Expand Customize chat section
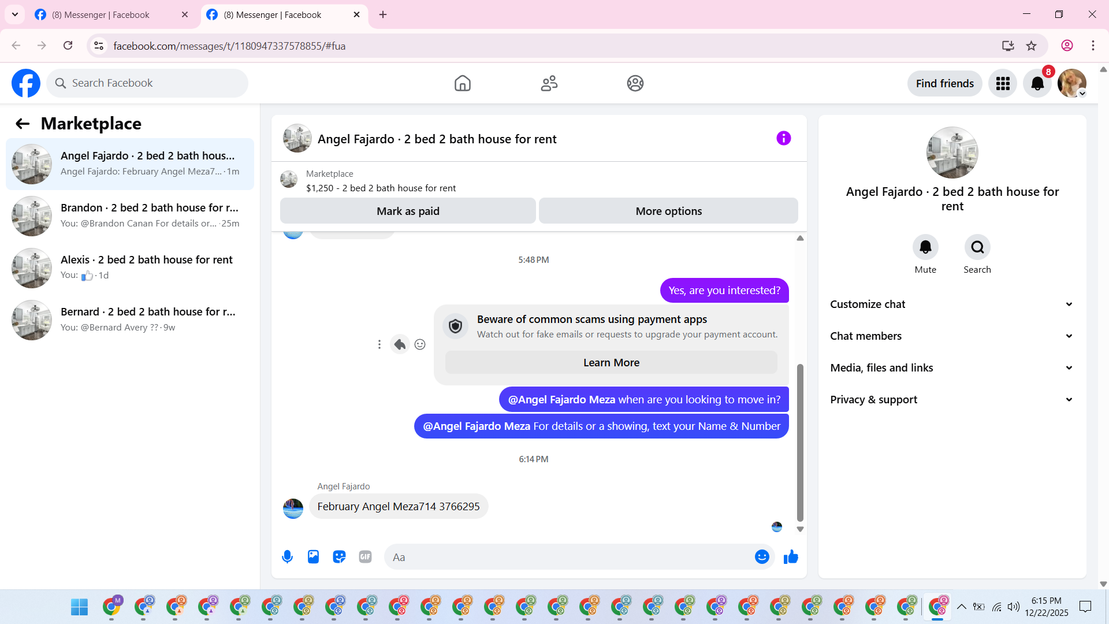 952,304
